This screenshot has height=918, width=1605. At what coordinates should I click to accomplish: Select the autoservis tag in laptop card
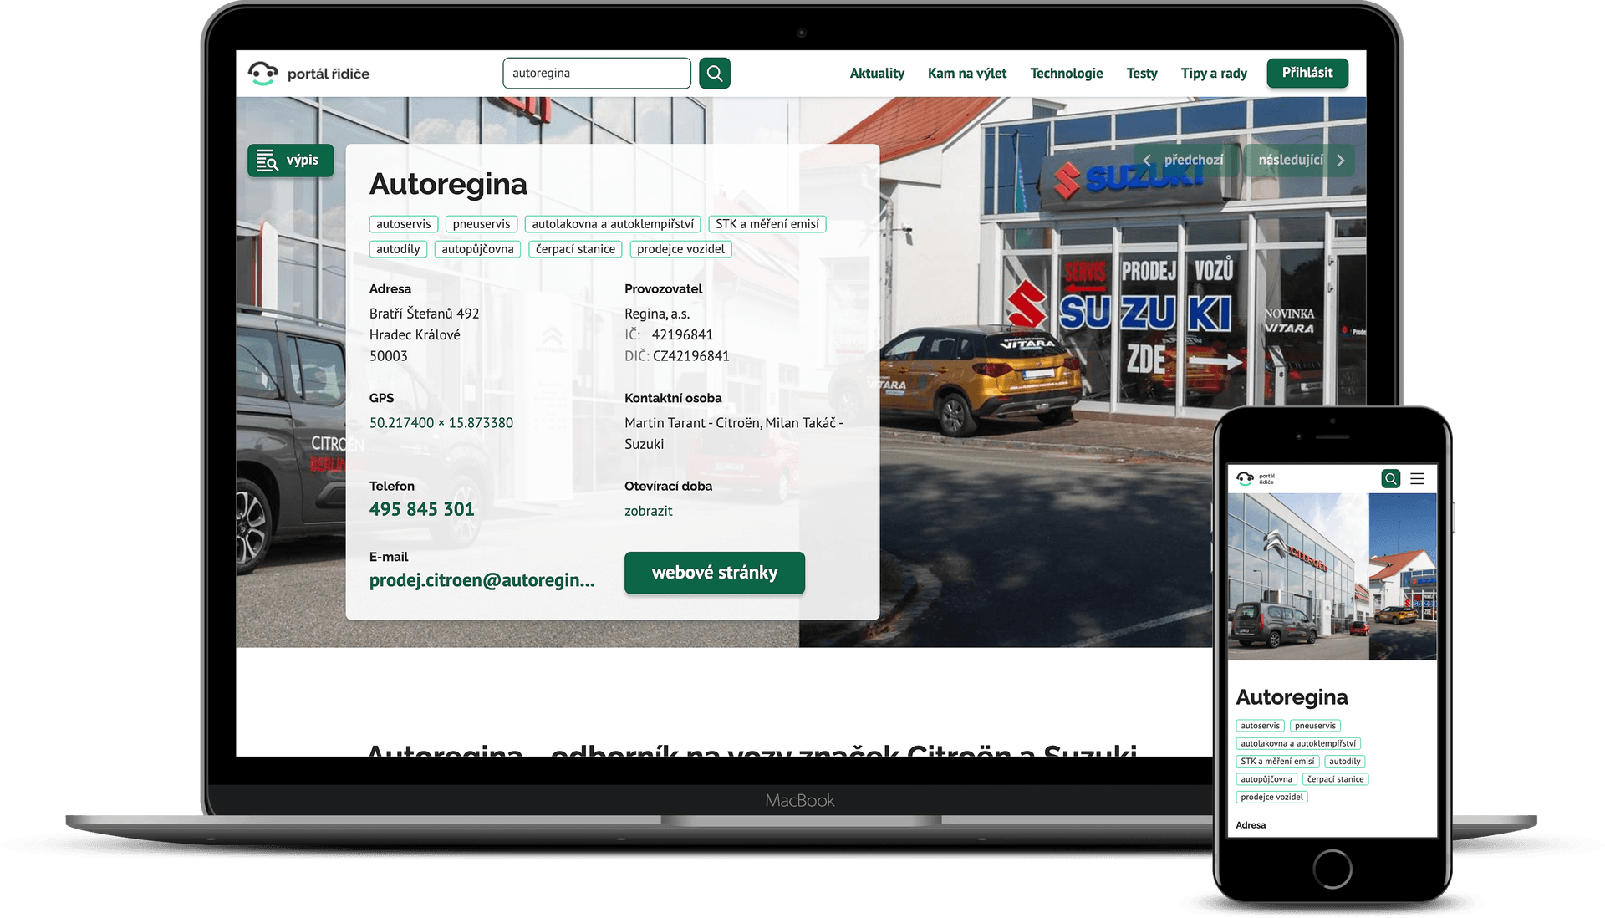(x=404, y=224)
